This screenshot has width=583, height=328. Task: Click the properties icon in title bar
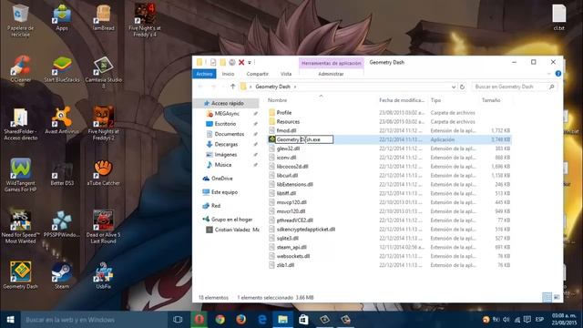213,63
